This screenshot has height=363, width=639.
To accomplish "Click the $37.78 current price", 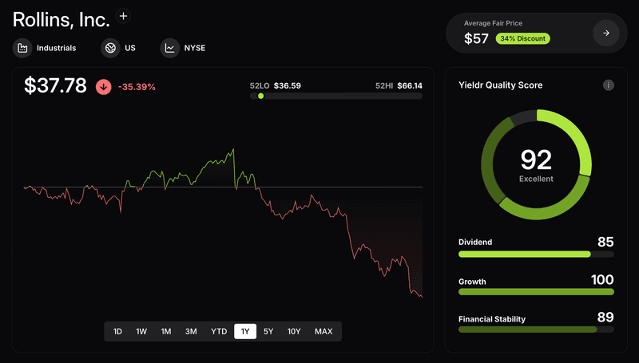I will (x=55, y=85).
